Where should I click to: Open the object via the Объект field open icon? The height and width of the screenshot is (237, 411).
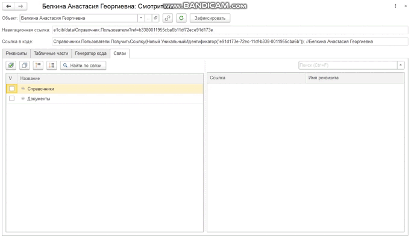(155, 18)
